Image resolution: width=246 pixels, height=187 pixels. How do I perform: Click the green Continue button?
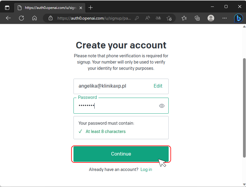click(121, 154)
